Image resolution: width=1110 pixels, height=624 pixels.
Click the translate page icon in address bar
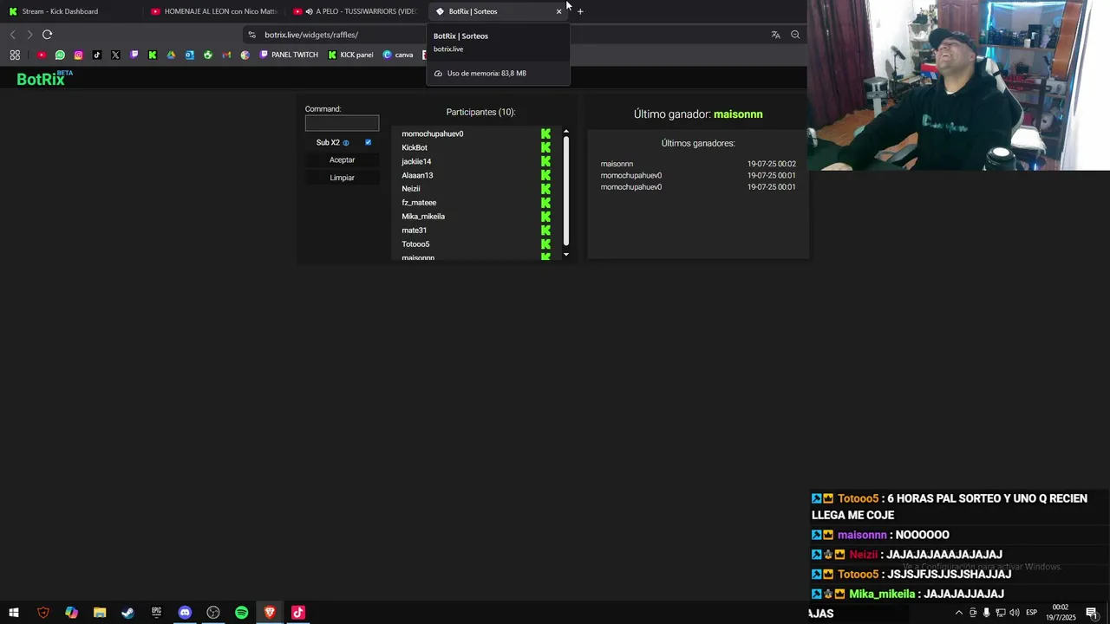(x=775, y=35)
